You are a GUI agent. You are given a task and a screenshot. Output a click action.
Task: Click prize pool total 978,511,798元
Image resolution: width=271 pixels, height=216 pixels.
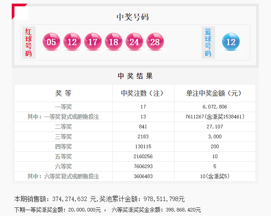click(164, 199)
